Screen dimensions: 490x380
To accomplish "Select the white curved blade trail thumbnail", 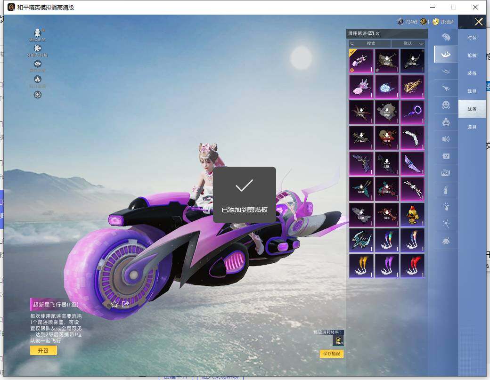I will [x=413, y=137].
